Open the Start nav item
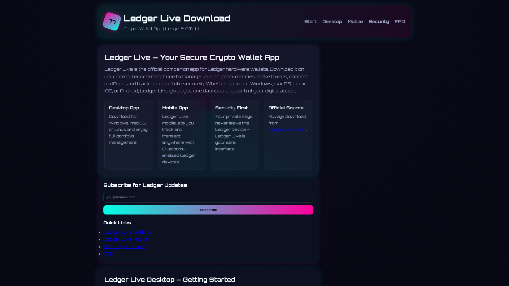Image resolution: width=509 pixels, height=286 pixels. click(x=310, y=21)
